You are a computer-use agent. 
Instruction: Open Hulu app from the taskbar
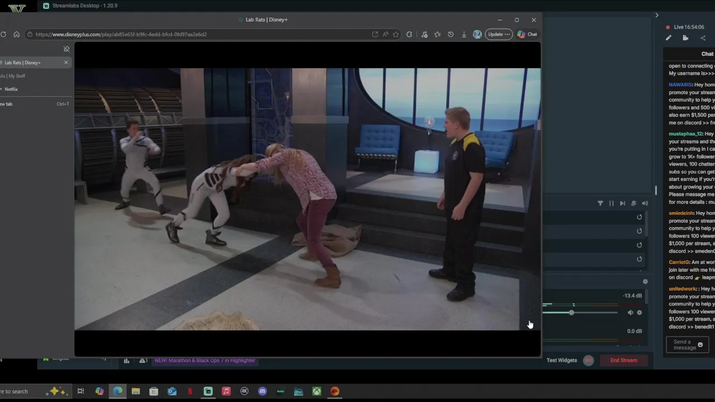(x=280, y=391)
